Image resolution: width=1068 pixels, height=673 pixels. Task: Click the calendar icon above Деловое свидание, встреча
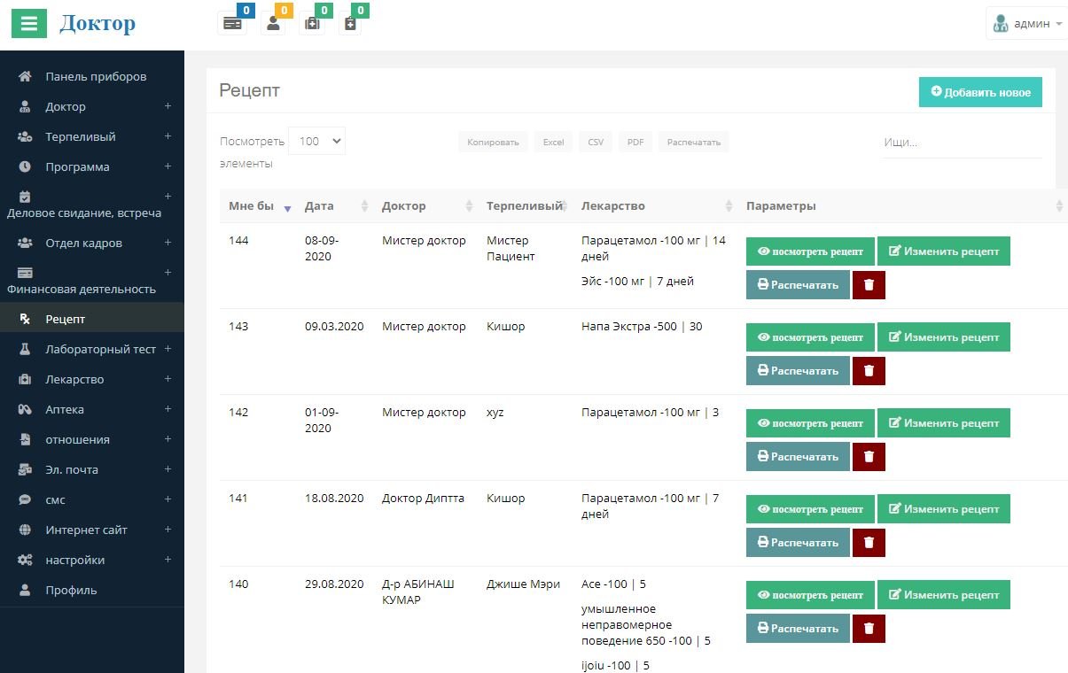(x=25, y=197)
